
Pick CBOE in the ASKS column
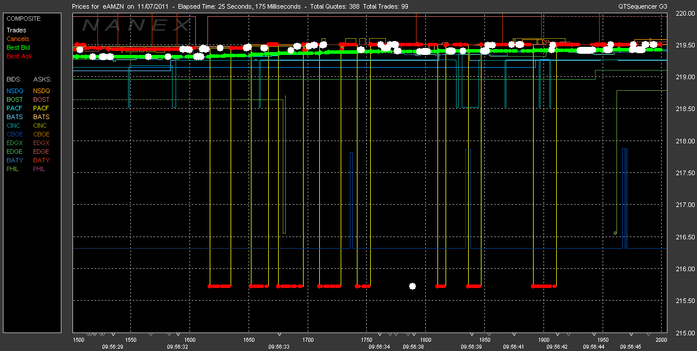pos(42,134)
